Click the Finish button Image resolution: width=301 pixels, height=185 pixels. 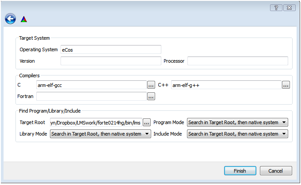[x=240, y=170]
